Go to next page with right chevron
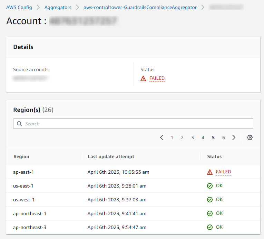 234,137
